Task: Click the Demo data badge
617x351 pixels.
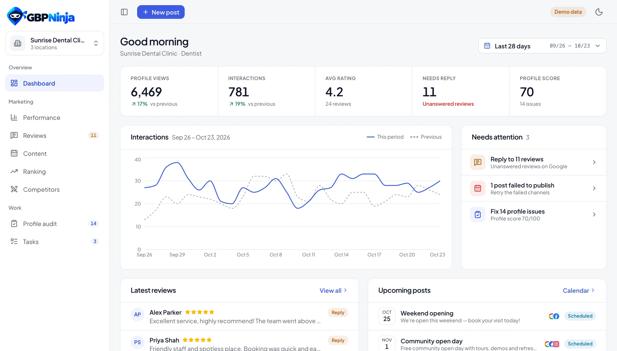Action: [x=568, y=12]
